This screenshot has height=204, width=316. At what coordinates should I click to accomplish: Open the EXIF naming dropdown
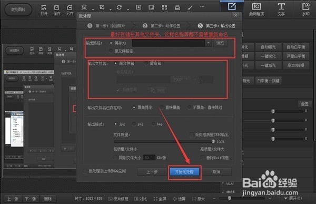[x=180, y=80]
